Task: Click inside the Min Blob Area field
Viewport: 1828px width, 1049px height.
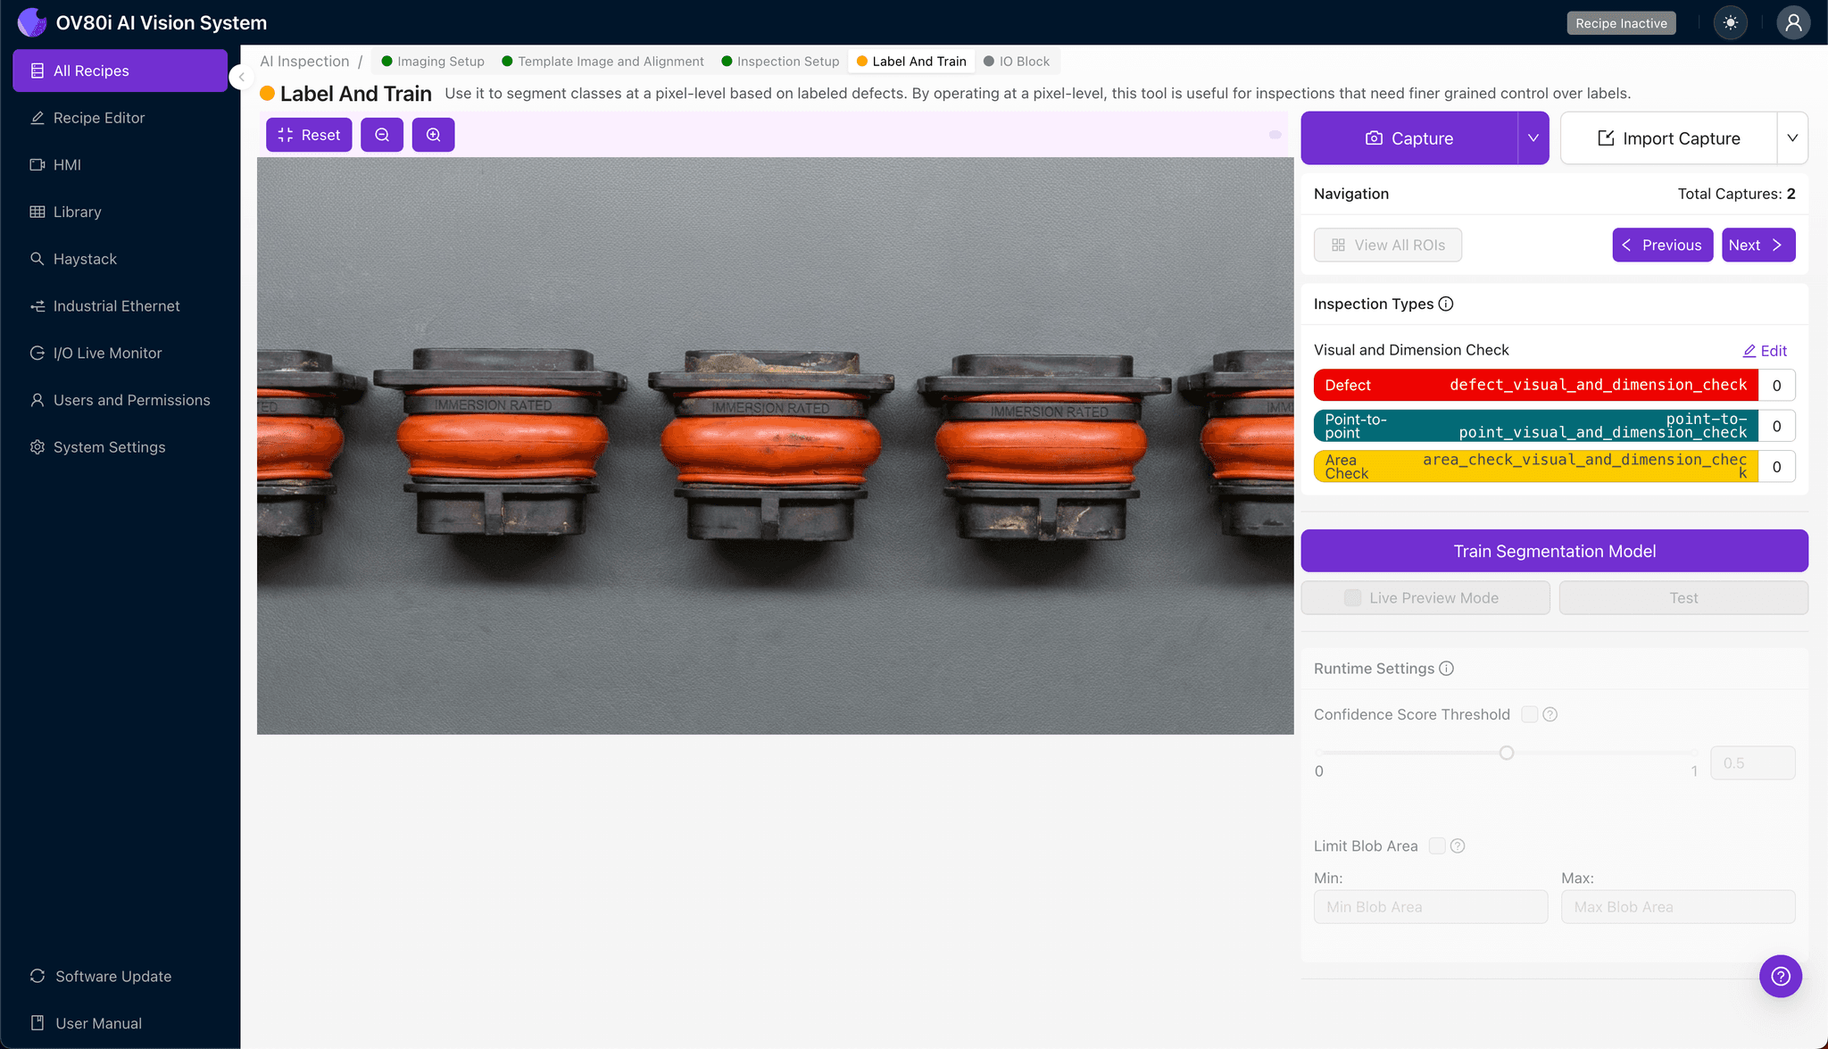Action: click(1430, 906)
